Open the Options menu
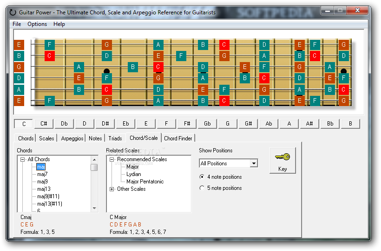The width and height of the screenshot is (381, 251). 37,24
